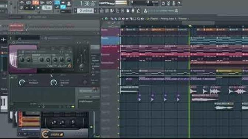
Task: Select the Delete tool in the playlist toolbar
Action: 120,19
